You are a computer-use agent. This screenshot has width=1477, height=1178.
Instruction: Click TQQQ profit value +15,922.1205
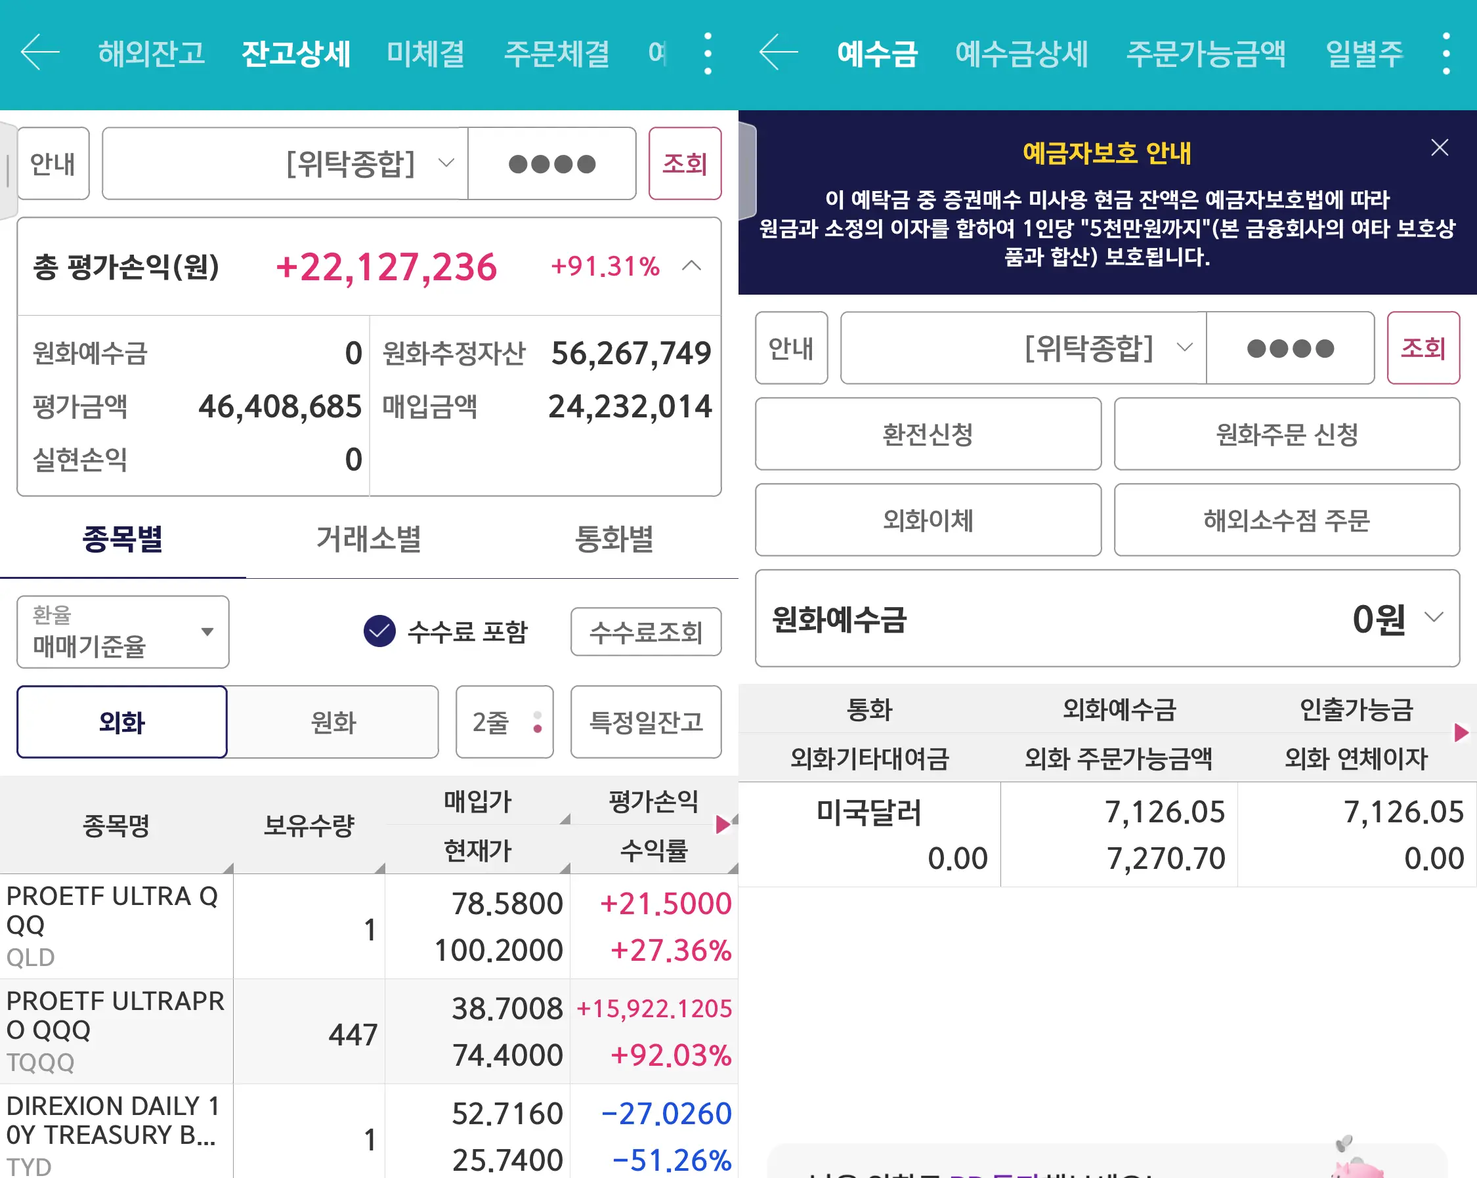(x=654, y=1008)
